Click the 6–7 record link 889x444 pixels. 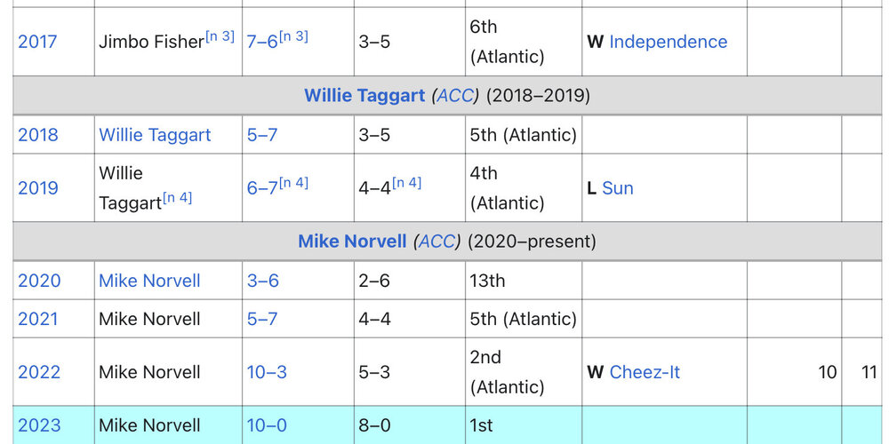261,188
